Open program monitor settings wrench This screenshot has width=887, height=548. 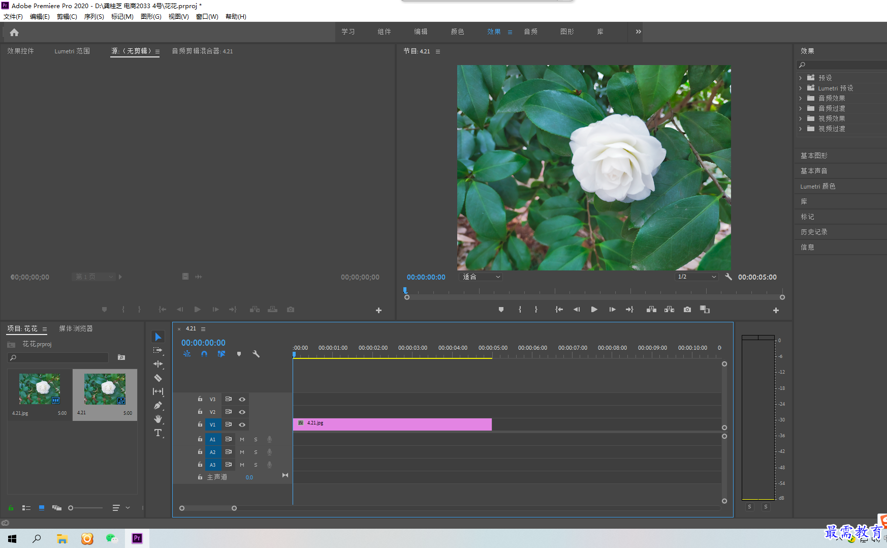point(728,277)
